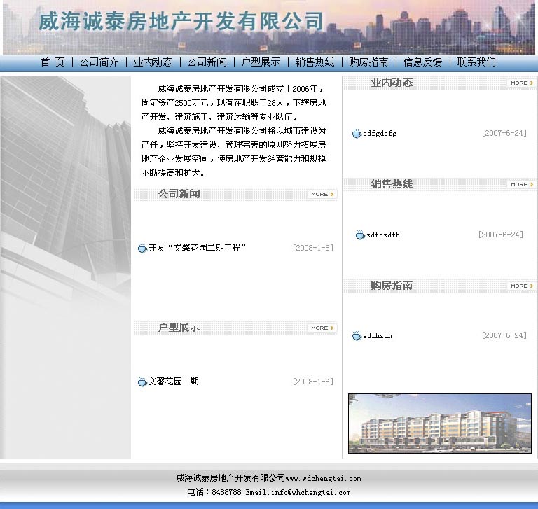Image resolution: width=538 pixels, height=509 pixels.
Task: Click the footer email info@whchengtai.com line
Action: coord(269,492)
